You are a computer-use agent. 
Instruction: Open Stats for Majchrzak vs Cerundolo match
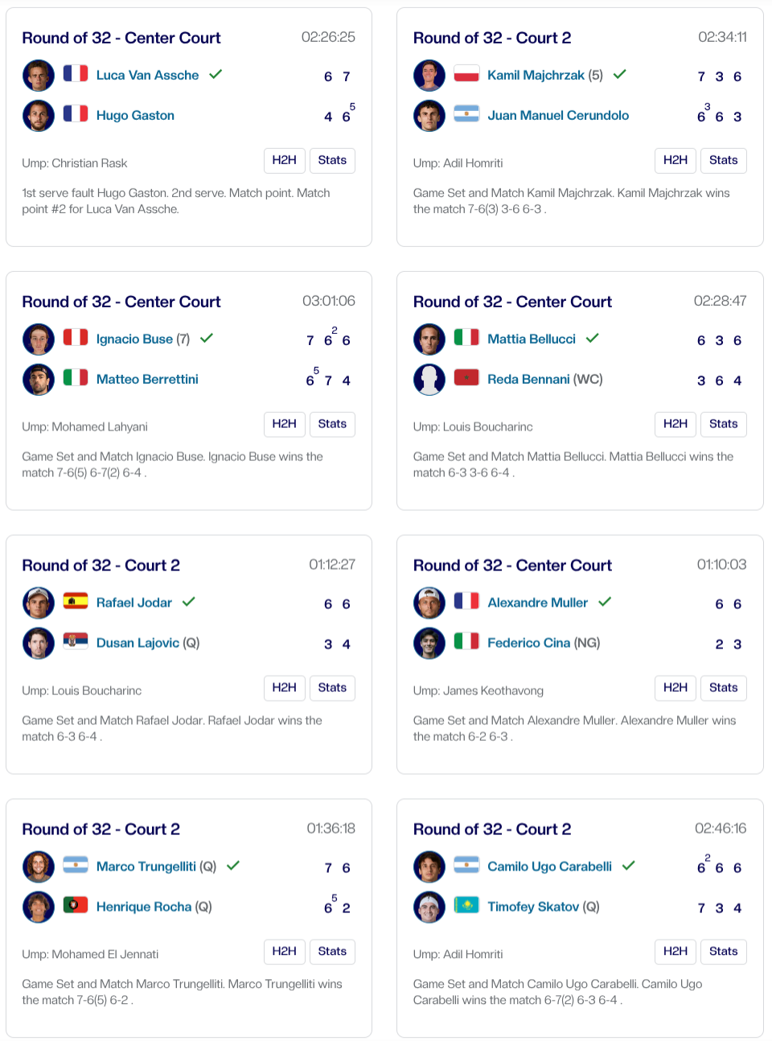click(723, 160)
